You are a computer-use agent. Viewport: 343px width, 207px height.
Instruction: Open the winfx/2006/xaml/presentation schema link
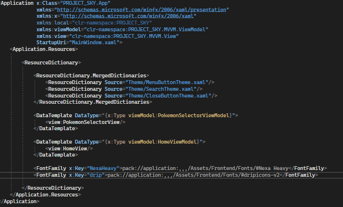click(x=142, y=10)
